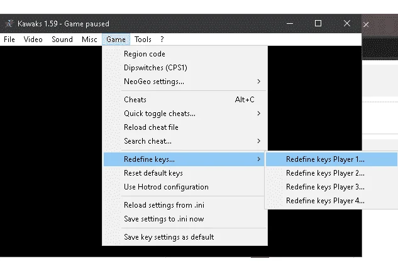Open the Tools menu
Viewport: 398px width, 271px height.
[143, 40]
